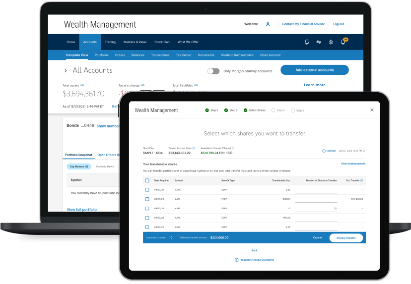
Task: Switch to Tax Center tab
Action: 184,55
